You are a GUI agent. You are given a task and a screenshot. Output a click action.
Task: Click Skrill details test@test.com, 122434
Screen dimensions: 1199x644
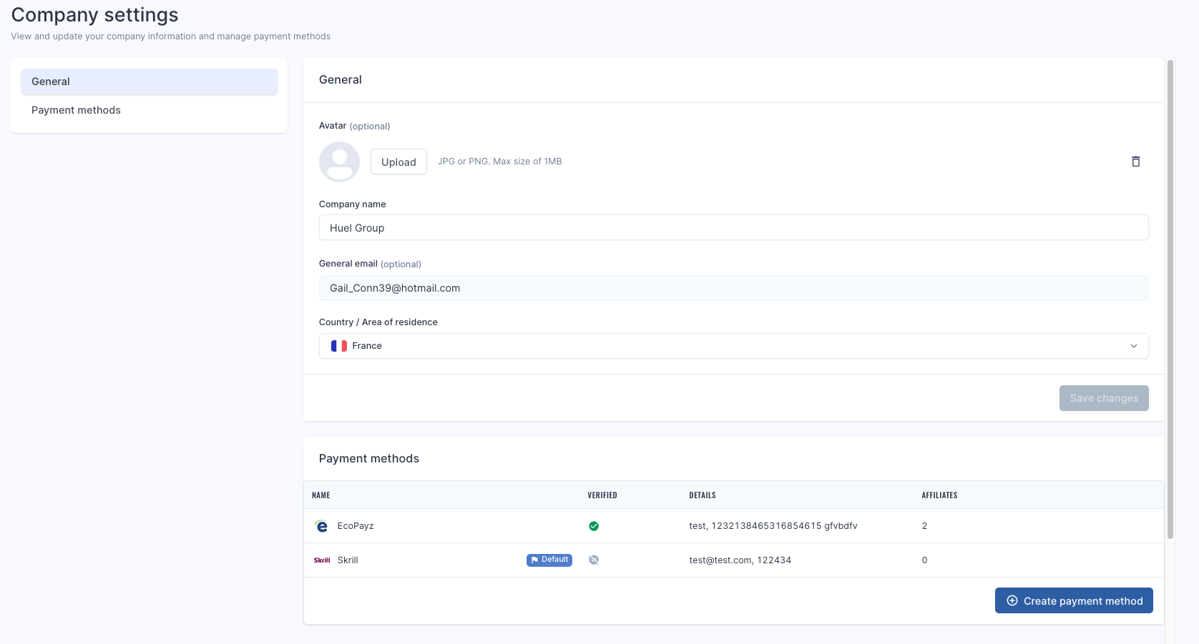740,560
